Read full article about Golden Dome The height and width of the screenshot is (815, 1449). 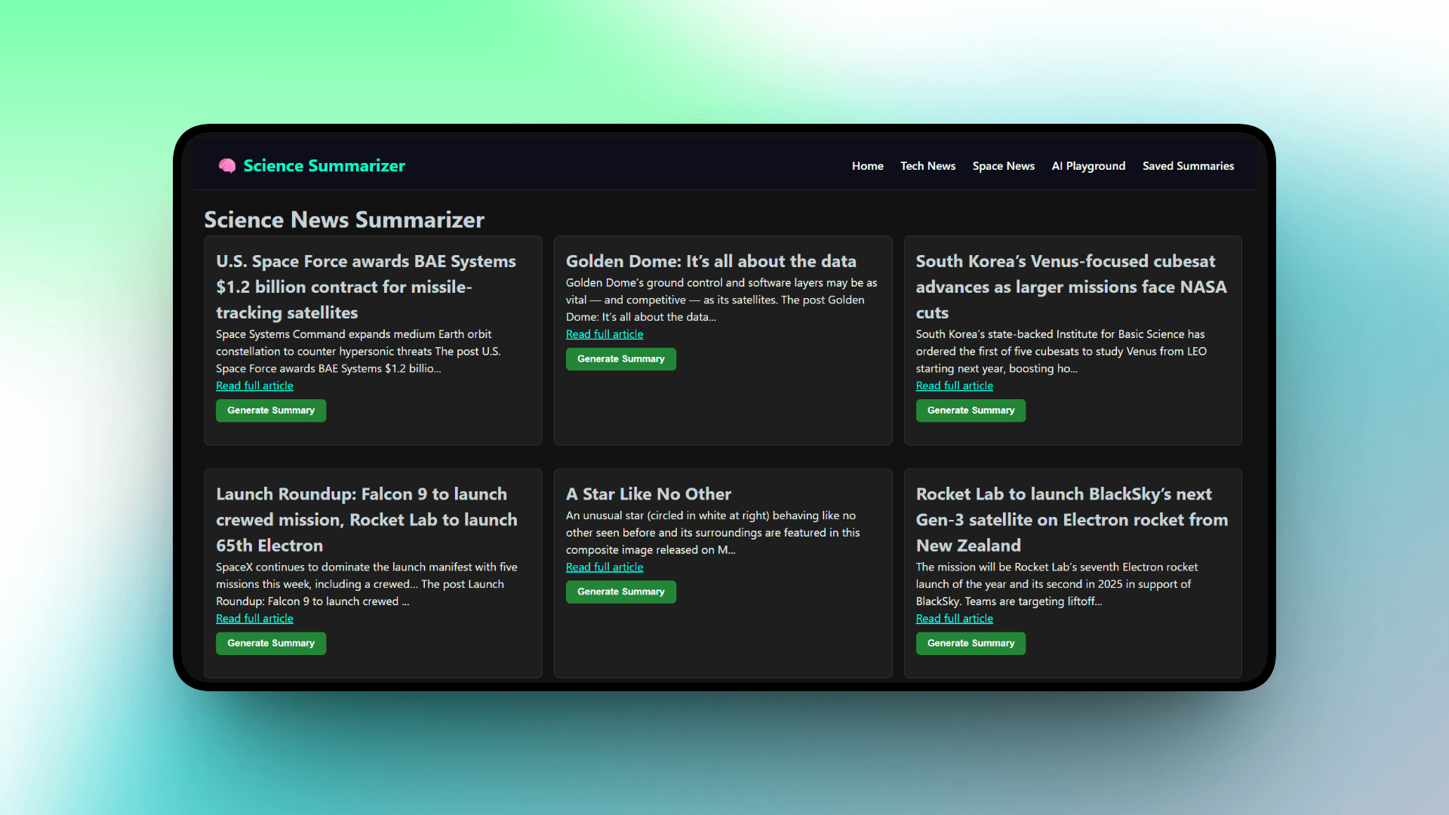(605, 334)
